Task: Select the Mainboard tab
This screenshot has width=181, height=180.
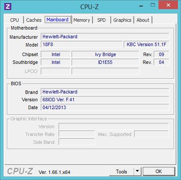Action: click(58, 20)
